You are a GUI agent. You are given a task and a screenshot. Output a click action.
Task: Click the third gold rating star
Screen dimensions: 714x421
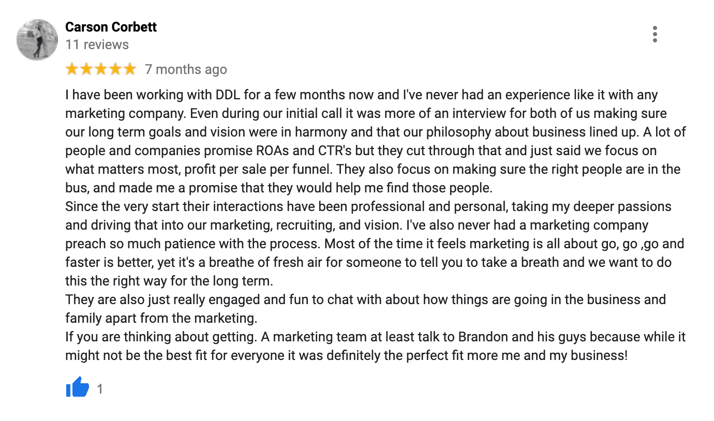[101, 69]
